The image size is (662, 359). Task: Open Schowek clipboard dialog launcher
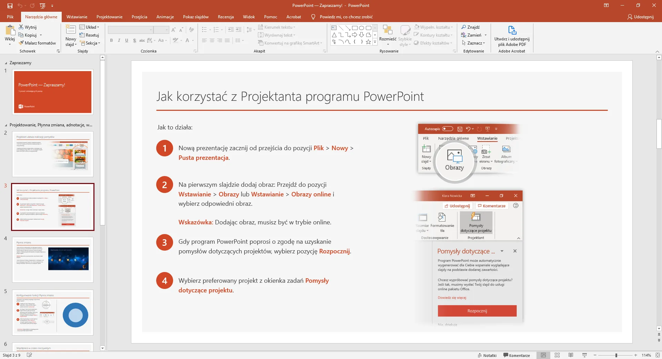[58, 51]
